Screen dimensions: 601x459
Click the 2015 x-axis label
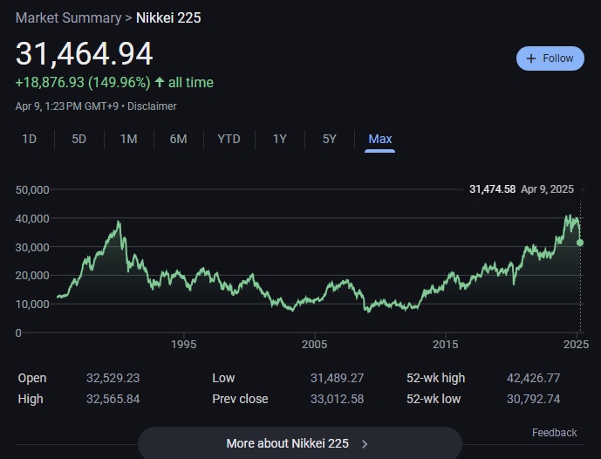(x=446, y=344)
